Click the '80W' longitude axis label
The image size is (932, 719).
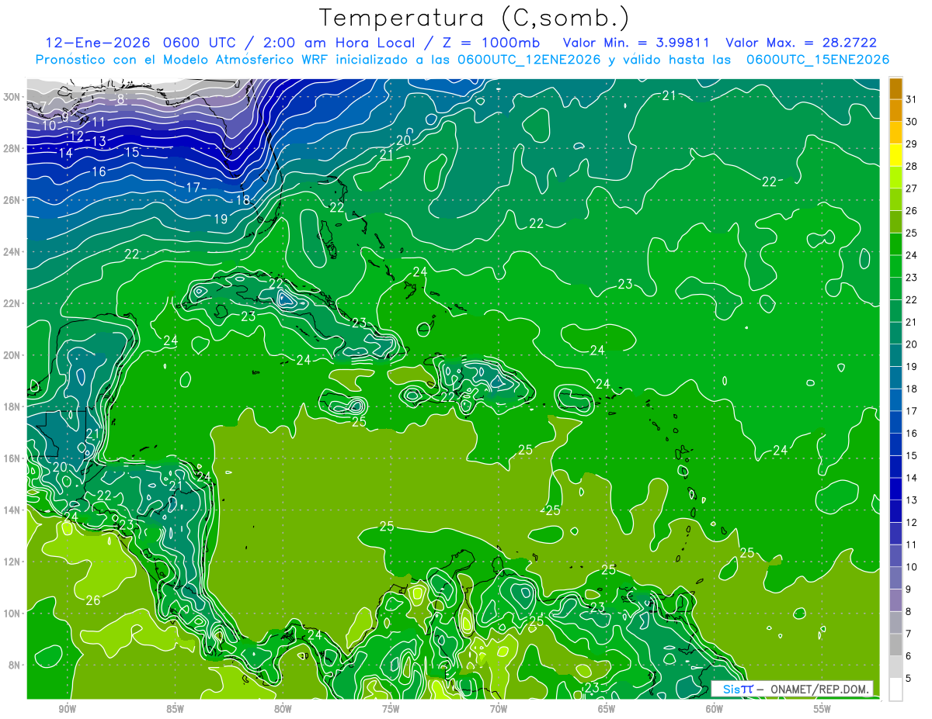(283, 709)
